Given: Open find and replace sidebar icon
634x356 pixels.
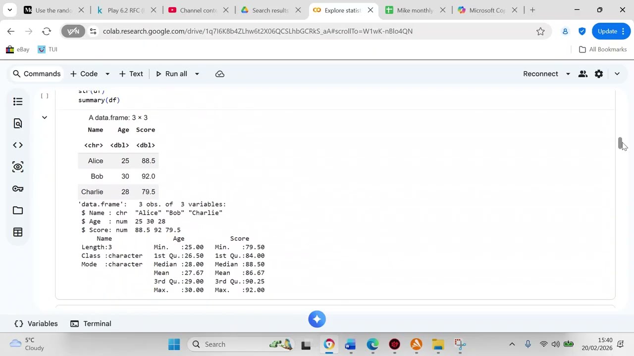Looking at the screenshot, I should coord(18,123).
